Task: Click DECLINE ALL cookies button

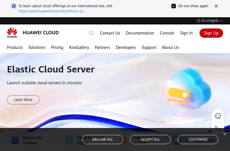Action: [103, 139]
